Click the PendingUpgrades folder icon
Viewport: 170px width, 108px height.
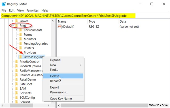click(x=21, y=44)
